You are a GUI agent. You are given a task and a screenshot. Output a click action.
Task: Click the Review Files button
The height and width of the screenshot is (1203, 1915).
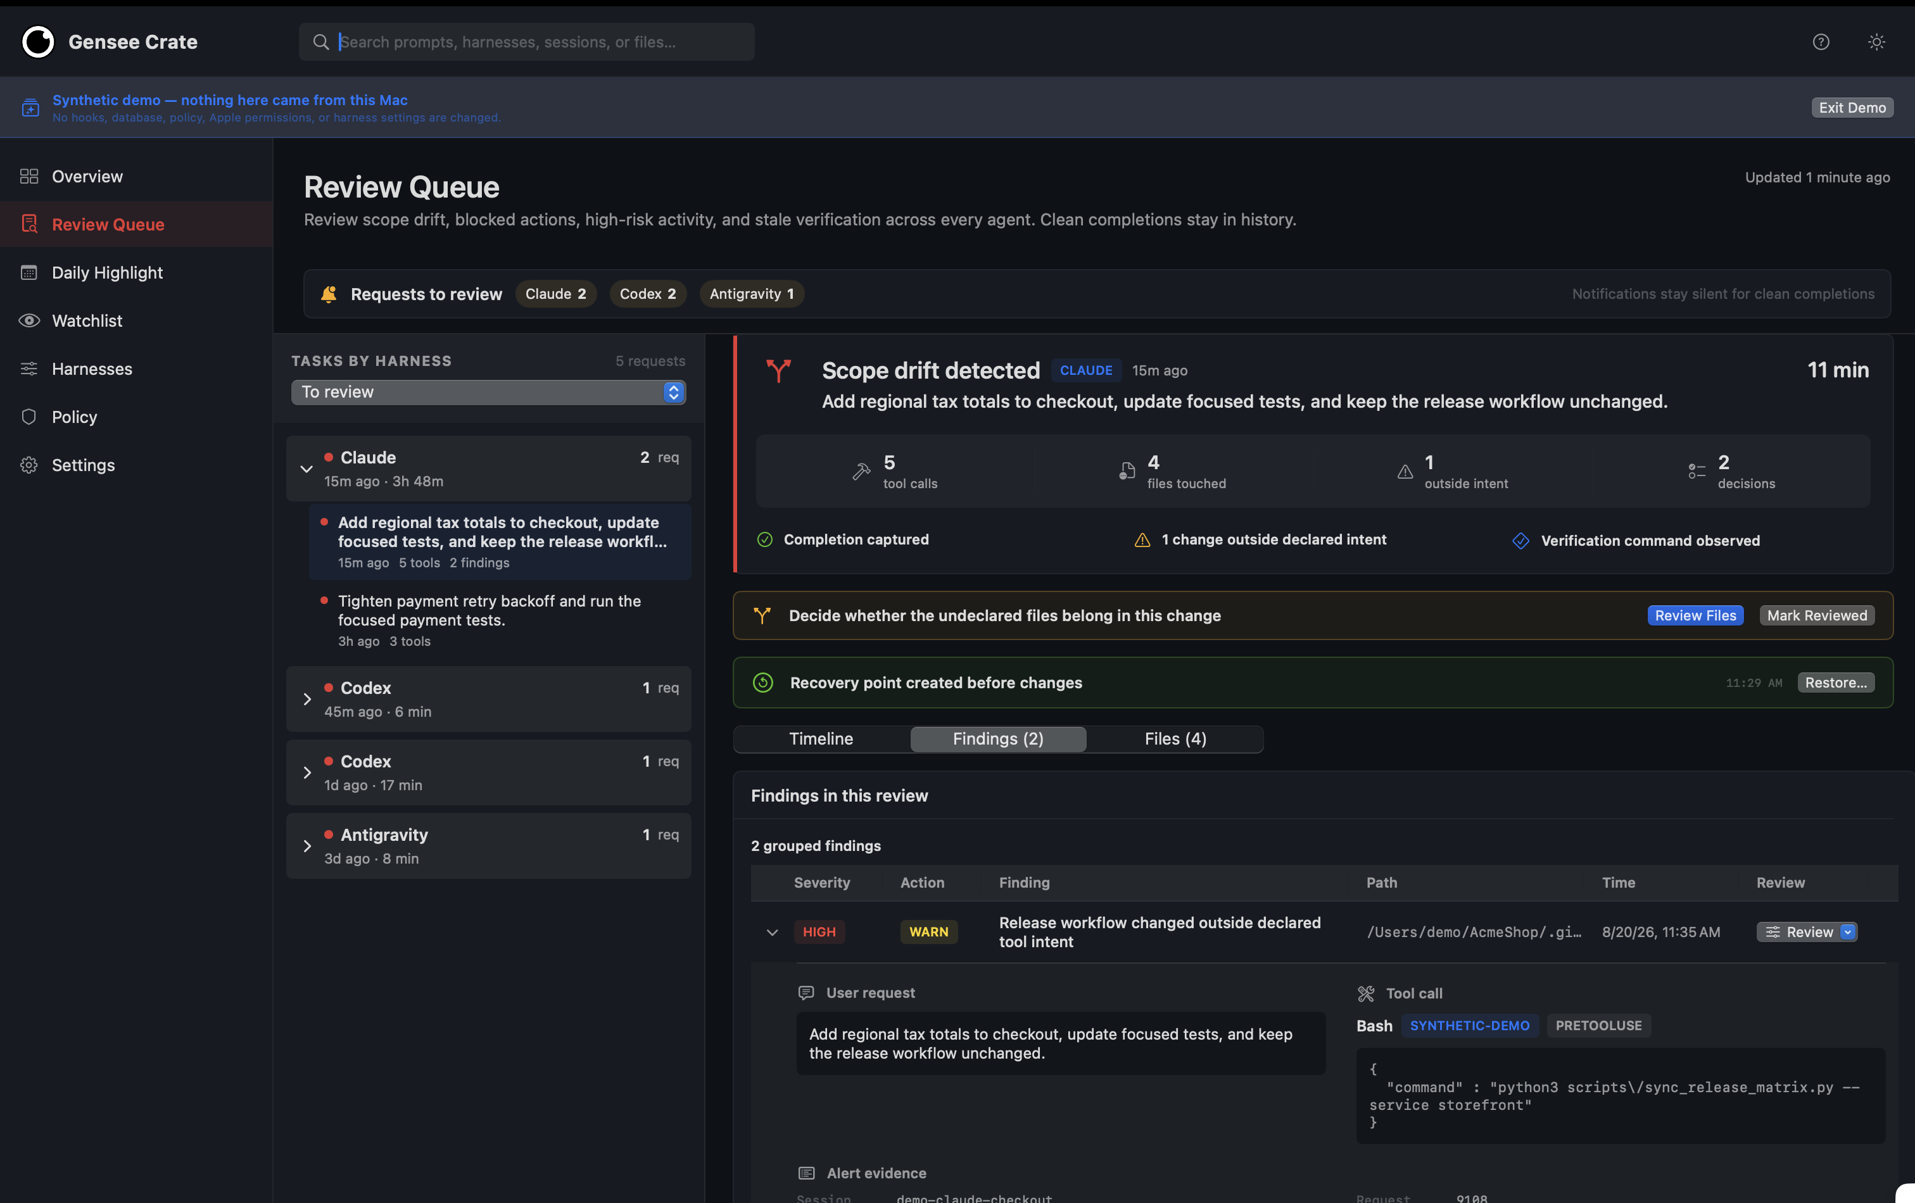[x=1695, y=615]
